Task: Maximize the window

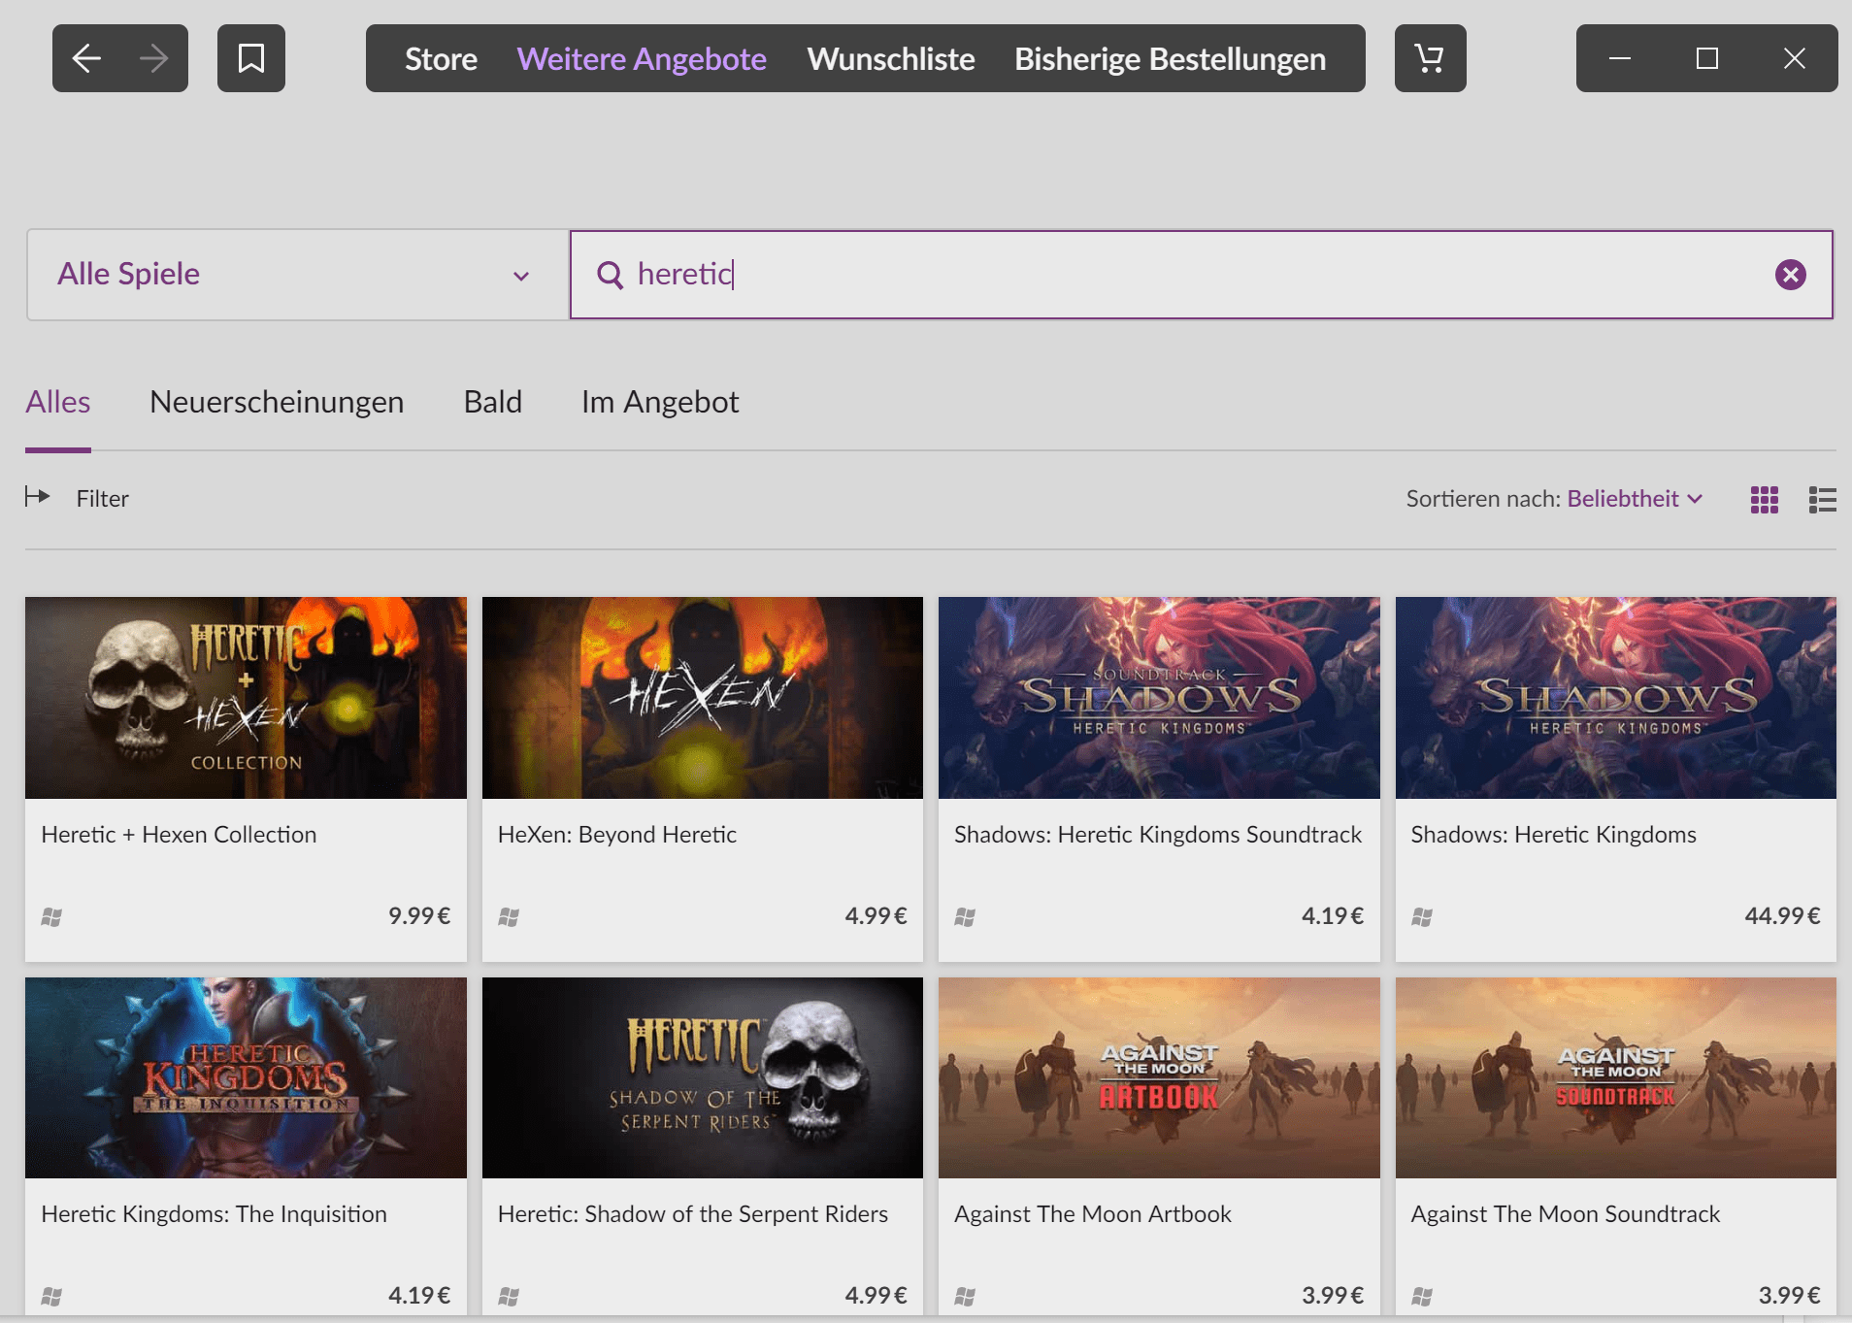Action: [x=1707, y=58]
